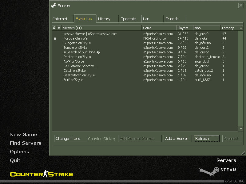The width and height of the screenshot is (246, 184).
Task: Start a New Game from main menu
Action: 23,135
